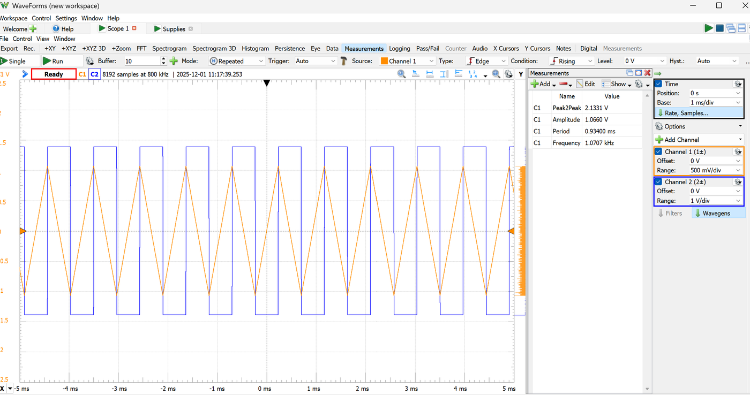Select the quick measure cursor tool
This screenshot has width=750, height=395.
(416, 74)
